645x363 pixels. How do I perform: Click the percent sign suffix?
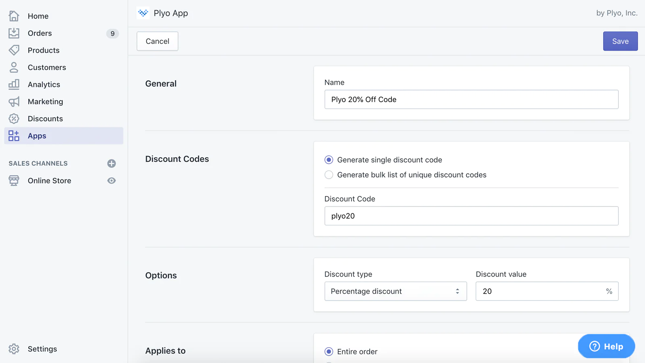[x=609, y=291]
